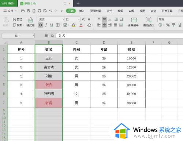Select cell containing 高云清

point(49,67)
